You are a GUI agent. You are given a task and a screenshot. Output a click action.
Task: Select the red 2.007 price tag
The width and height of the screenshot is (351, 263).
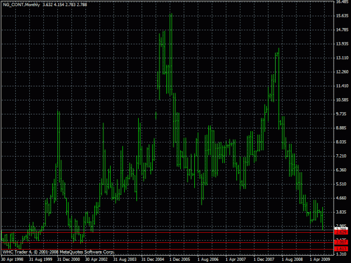[x=341, y=242]
